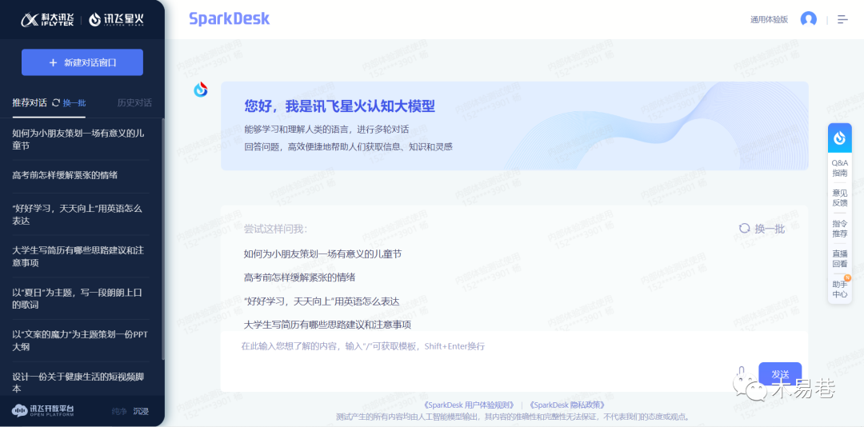Click the iFlytek Spark logo in sidebar header

coord(116,19)
